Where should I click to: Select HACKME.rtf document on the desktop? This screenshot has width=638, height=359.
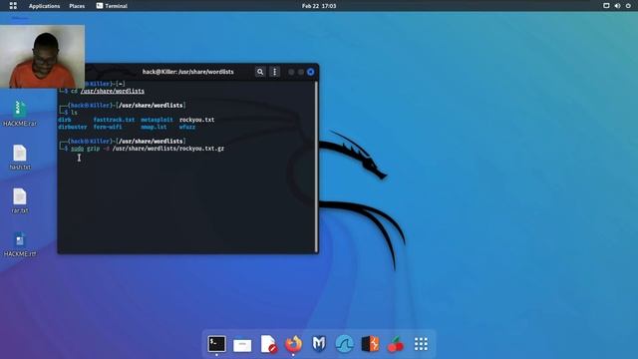point(20,244)
